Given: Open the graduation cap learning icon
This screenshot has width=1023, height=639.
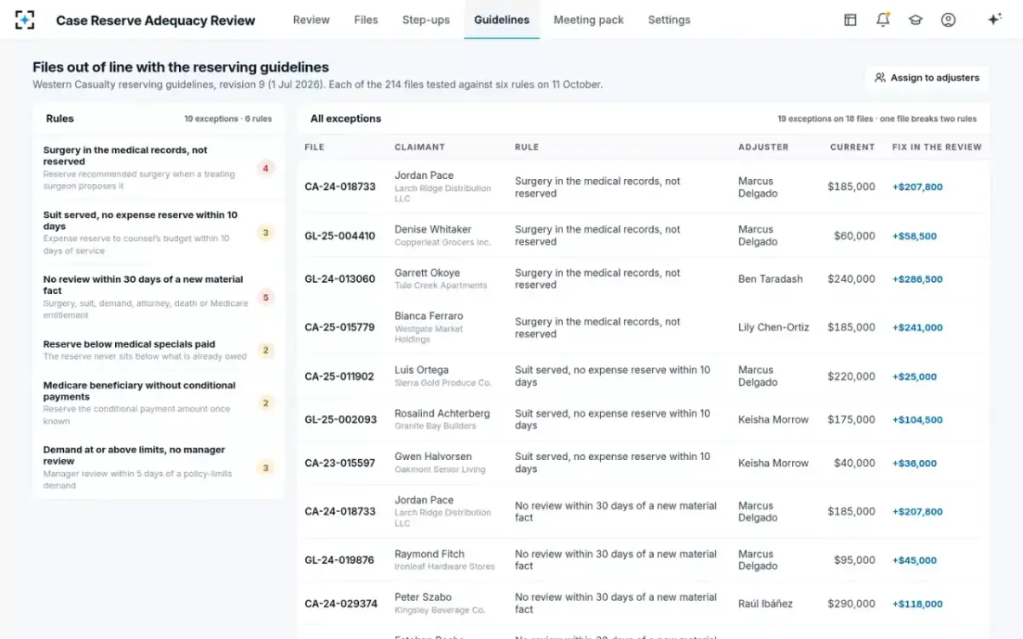Looking at the screenshot, I should pyautogui.click(x=916, y=20).
